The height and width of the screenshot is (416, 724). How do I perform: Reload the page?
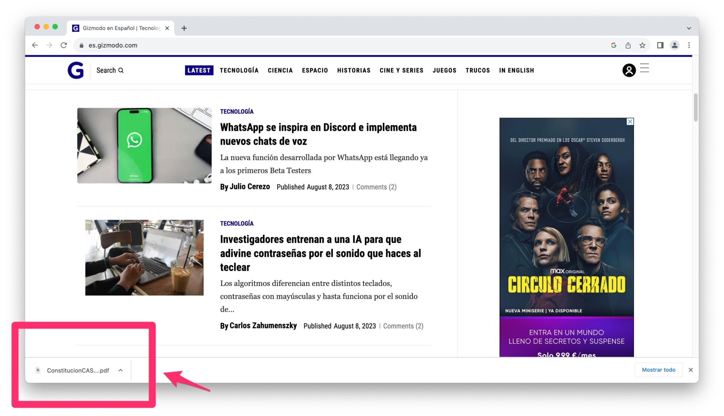click(x=64, y=45)
